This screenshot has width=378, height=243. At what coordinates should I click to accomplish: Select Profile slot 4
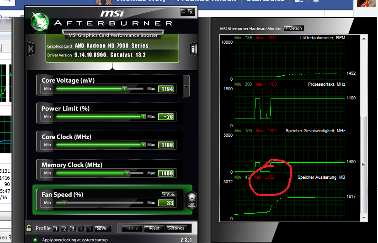[x=81, y=228]
